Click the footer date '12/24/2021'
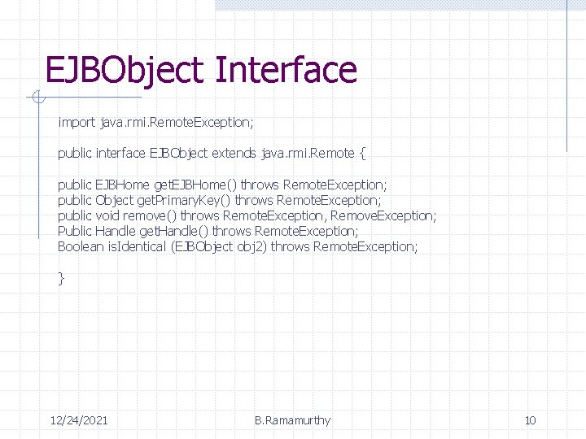This screenshot has width=586, height=439. [x=79, y=421]
